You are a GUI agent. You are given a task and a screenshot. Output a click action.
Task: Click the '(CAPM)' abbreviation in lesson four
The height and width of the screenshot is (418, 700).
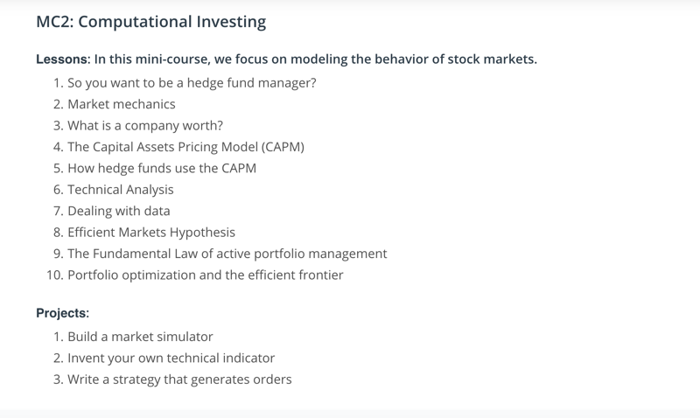point(283,147)
